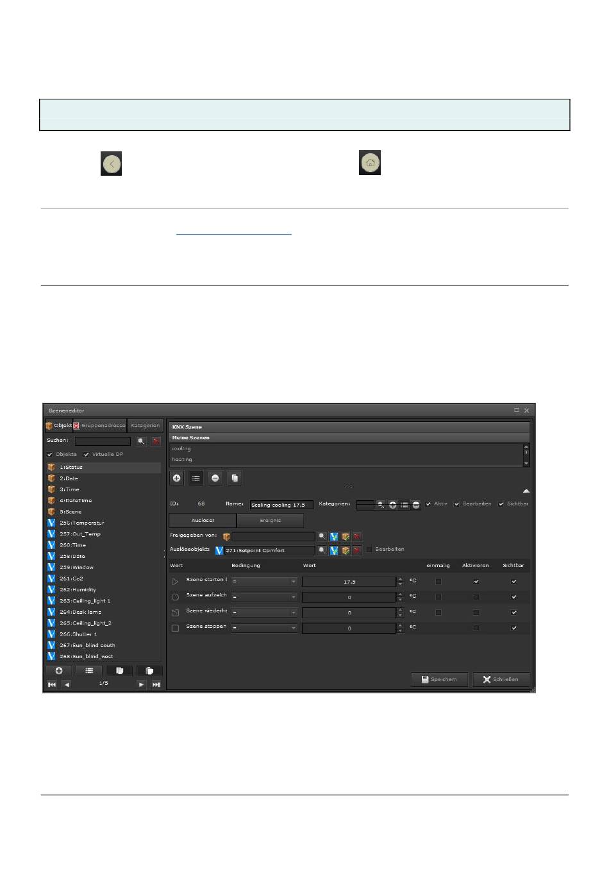Open Bedingung dropdown for Szene stoppen
Viewport: 609px width, 878px height.
[x=265, y=629]
